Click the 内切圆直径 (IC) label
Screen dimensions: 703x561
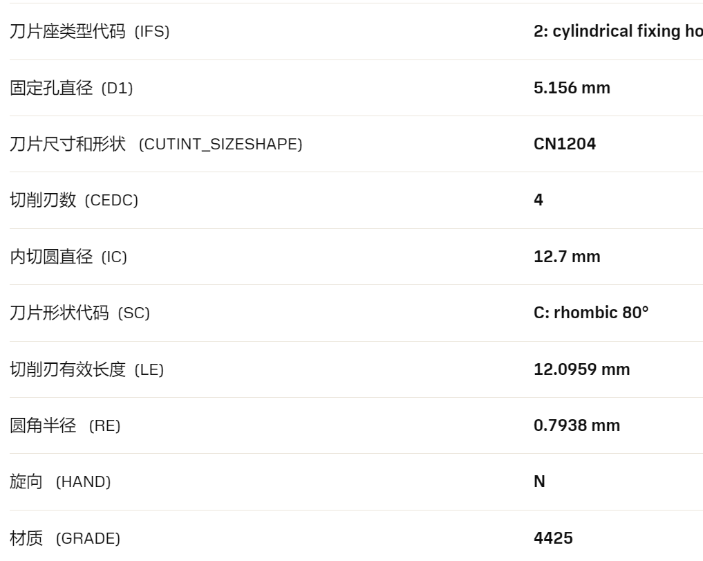(68, 257)
